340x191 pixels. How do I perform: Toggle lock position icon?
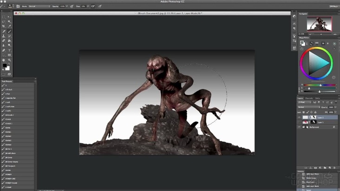click(311, 112)
